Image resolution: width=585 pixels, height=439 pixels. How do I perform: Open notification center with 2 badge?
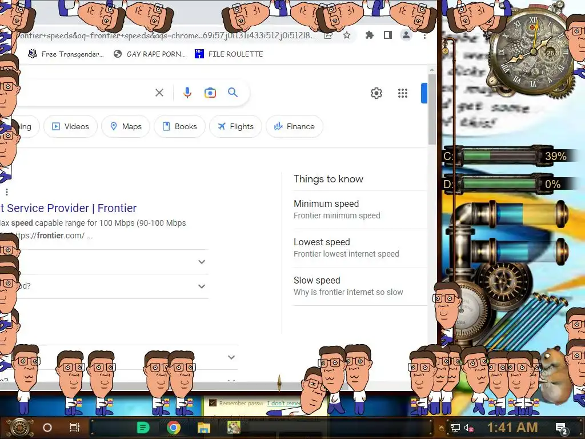[562, 429]
